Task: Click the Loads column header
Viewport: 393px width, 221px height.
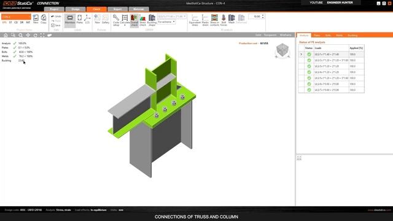Action: tap(332, 48)
